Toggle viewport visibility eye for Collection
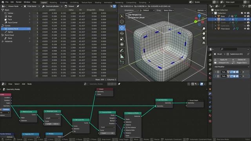Viewport: 251px width, 141px height. pyautogui.click(x=245, y=13)
